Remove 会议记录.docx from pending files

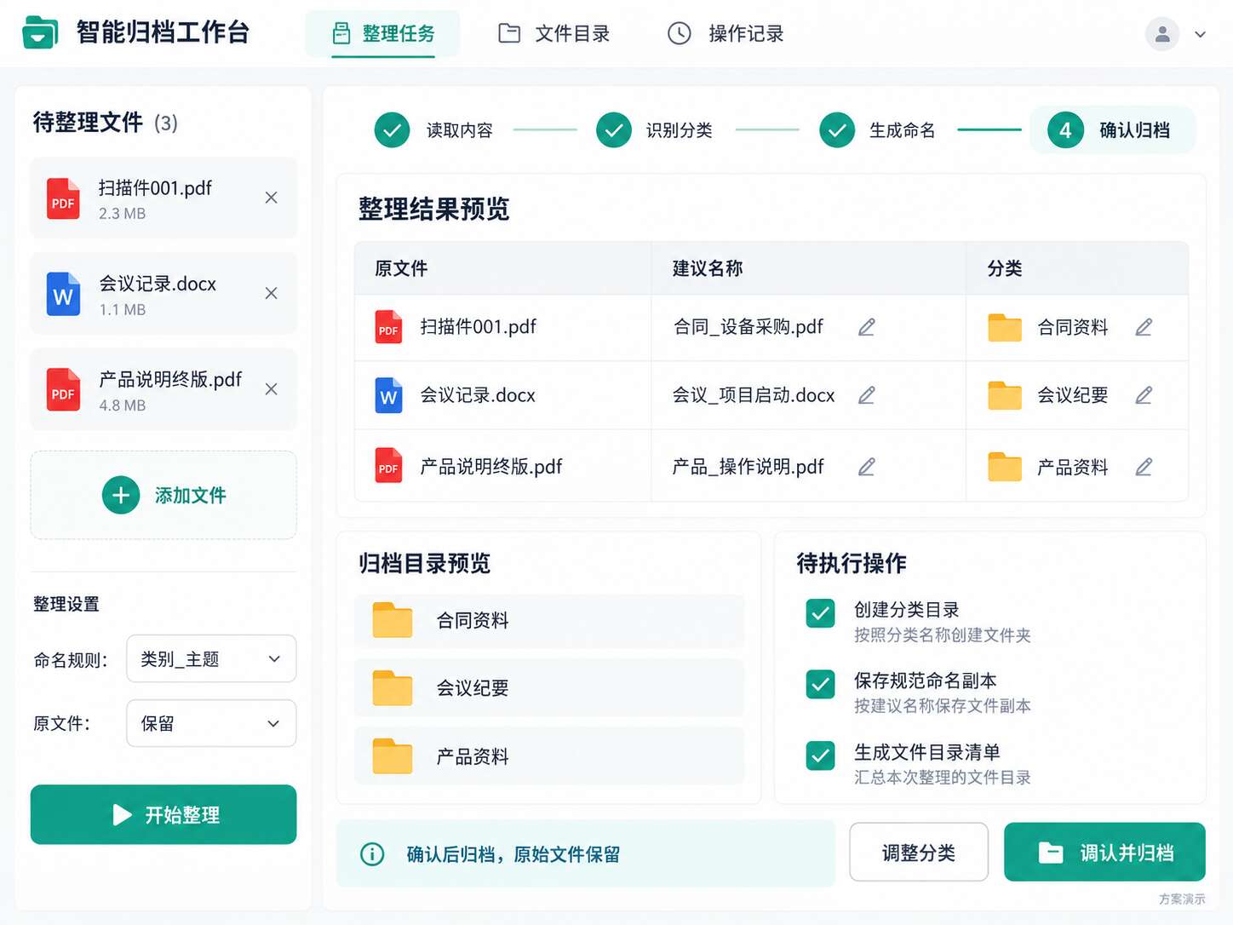pyautogui.click(x=271, y=293)
